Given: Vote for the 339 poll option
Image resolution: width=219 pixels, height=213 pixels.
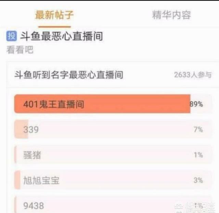Looking at the screenshot, I should tap(113, 129).
